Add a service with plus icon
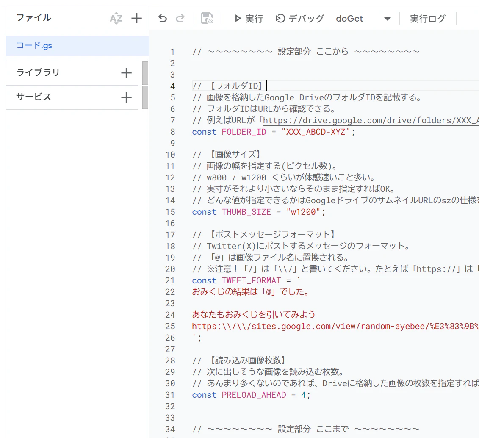 126,97
